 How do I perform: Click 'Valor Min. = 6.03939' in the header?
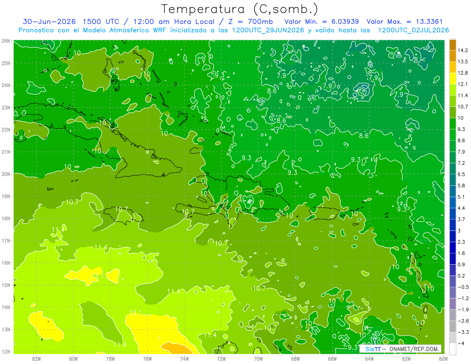(323, 22)
